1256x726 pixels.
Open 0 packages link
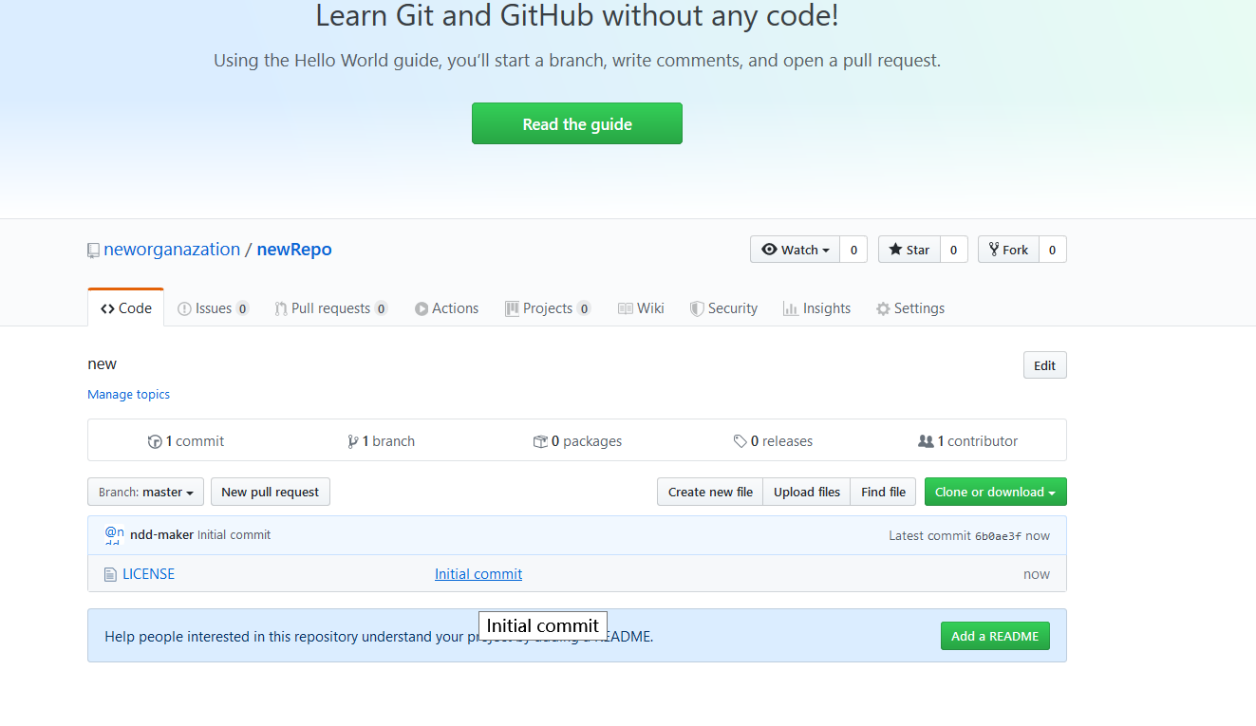point(578,441)
